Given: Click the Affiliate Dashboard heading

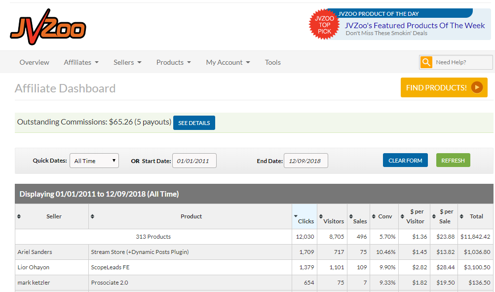Looking at the screenshot, I should coord(65,88).
